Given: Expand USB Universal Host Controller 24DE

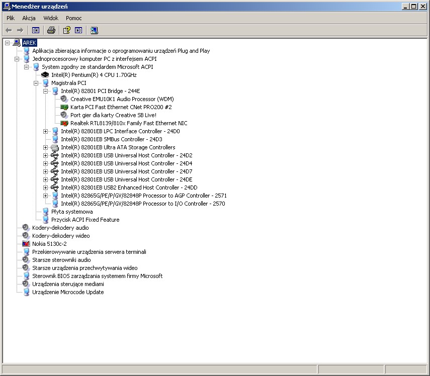Looking at the screenshot, I should (46, 179).
